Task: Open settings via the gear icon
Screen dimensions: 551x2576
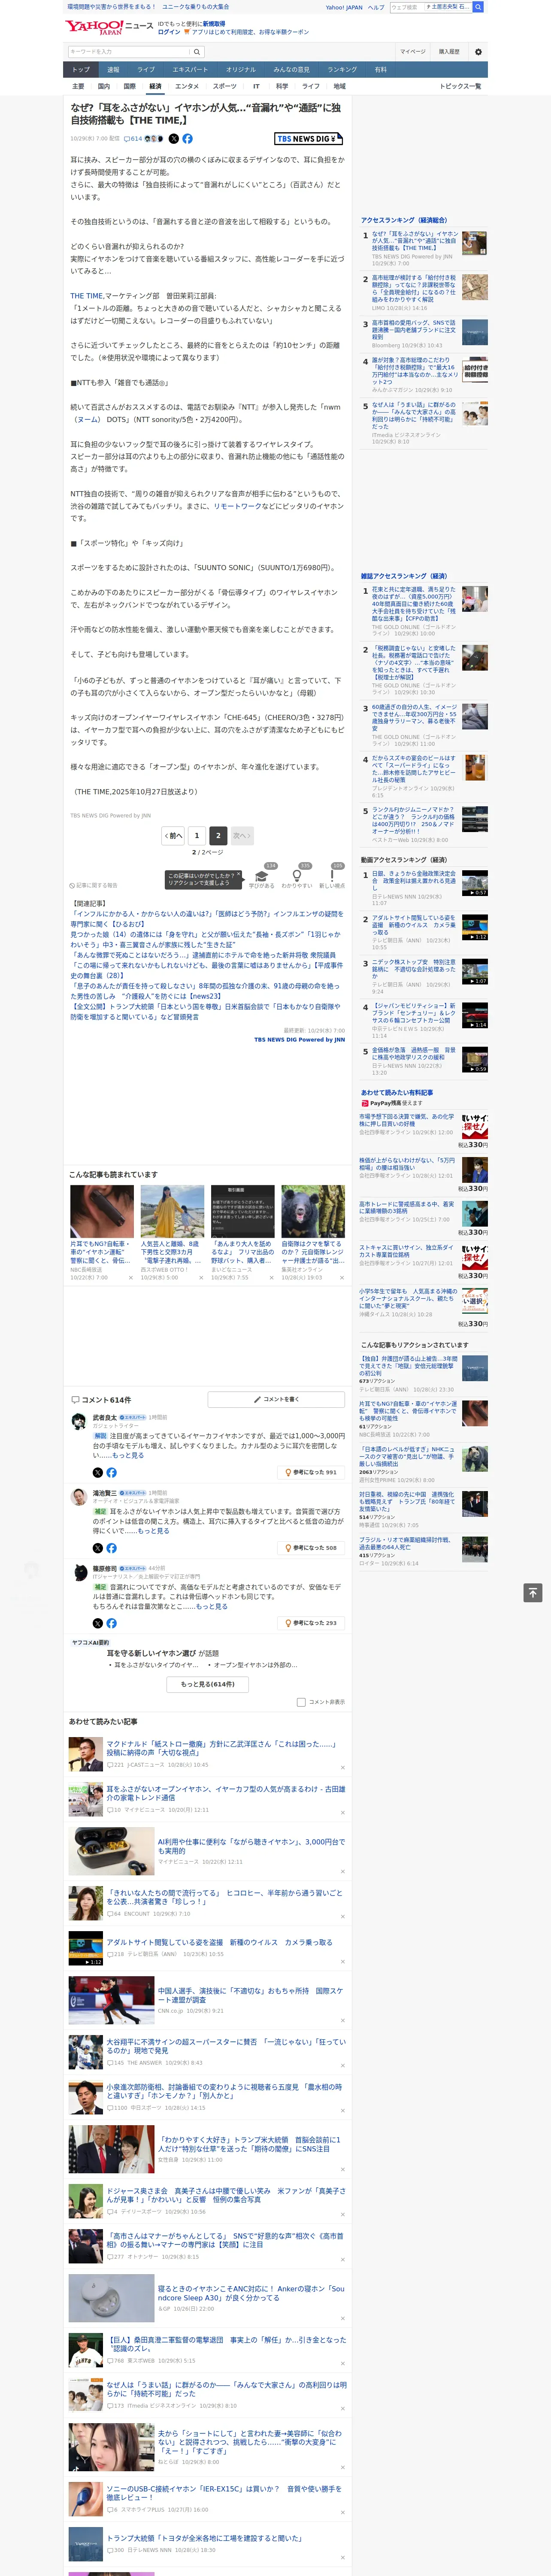Action: coord(478,52)
